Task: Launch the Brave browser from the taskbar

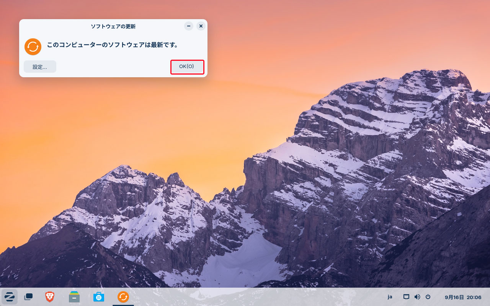Action: pos(50,297)
